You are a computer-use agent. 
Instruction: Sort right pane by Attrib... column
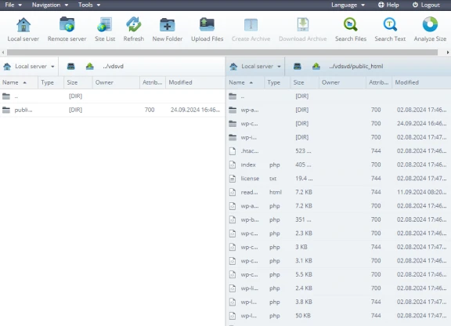coord(379,82)
